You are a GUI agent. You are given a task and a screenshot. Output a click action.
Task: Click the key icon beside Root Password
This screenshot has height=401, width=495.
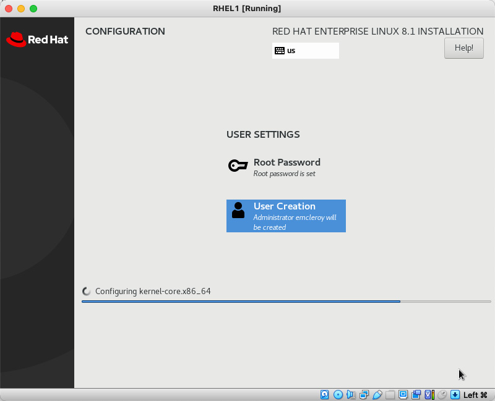(x=238, y=166)
